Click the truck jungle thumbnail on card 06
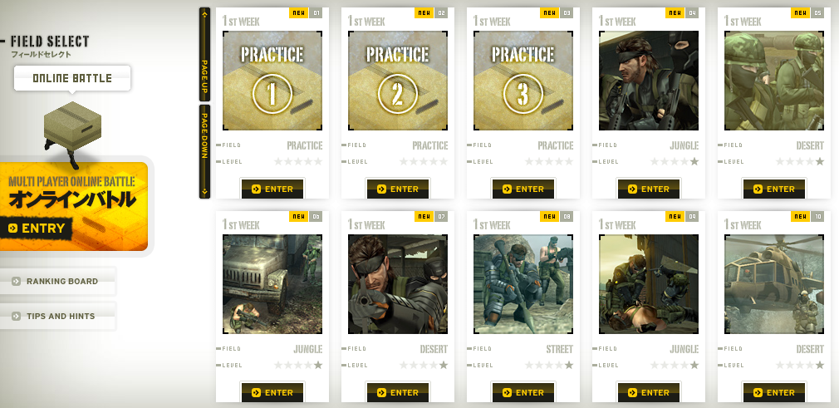 tap(272, 284)
